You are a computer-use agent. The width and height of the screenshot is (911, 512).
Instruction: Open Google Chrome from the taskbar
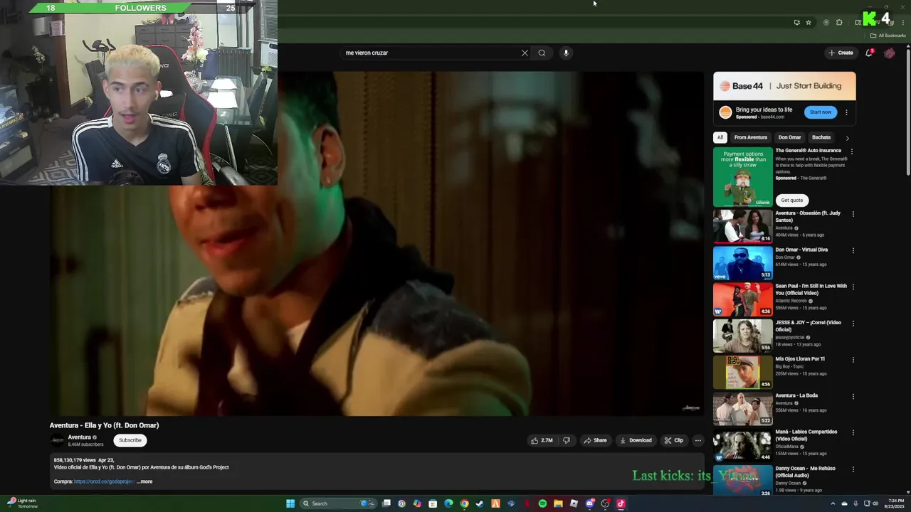click(464, 503)
